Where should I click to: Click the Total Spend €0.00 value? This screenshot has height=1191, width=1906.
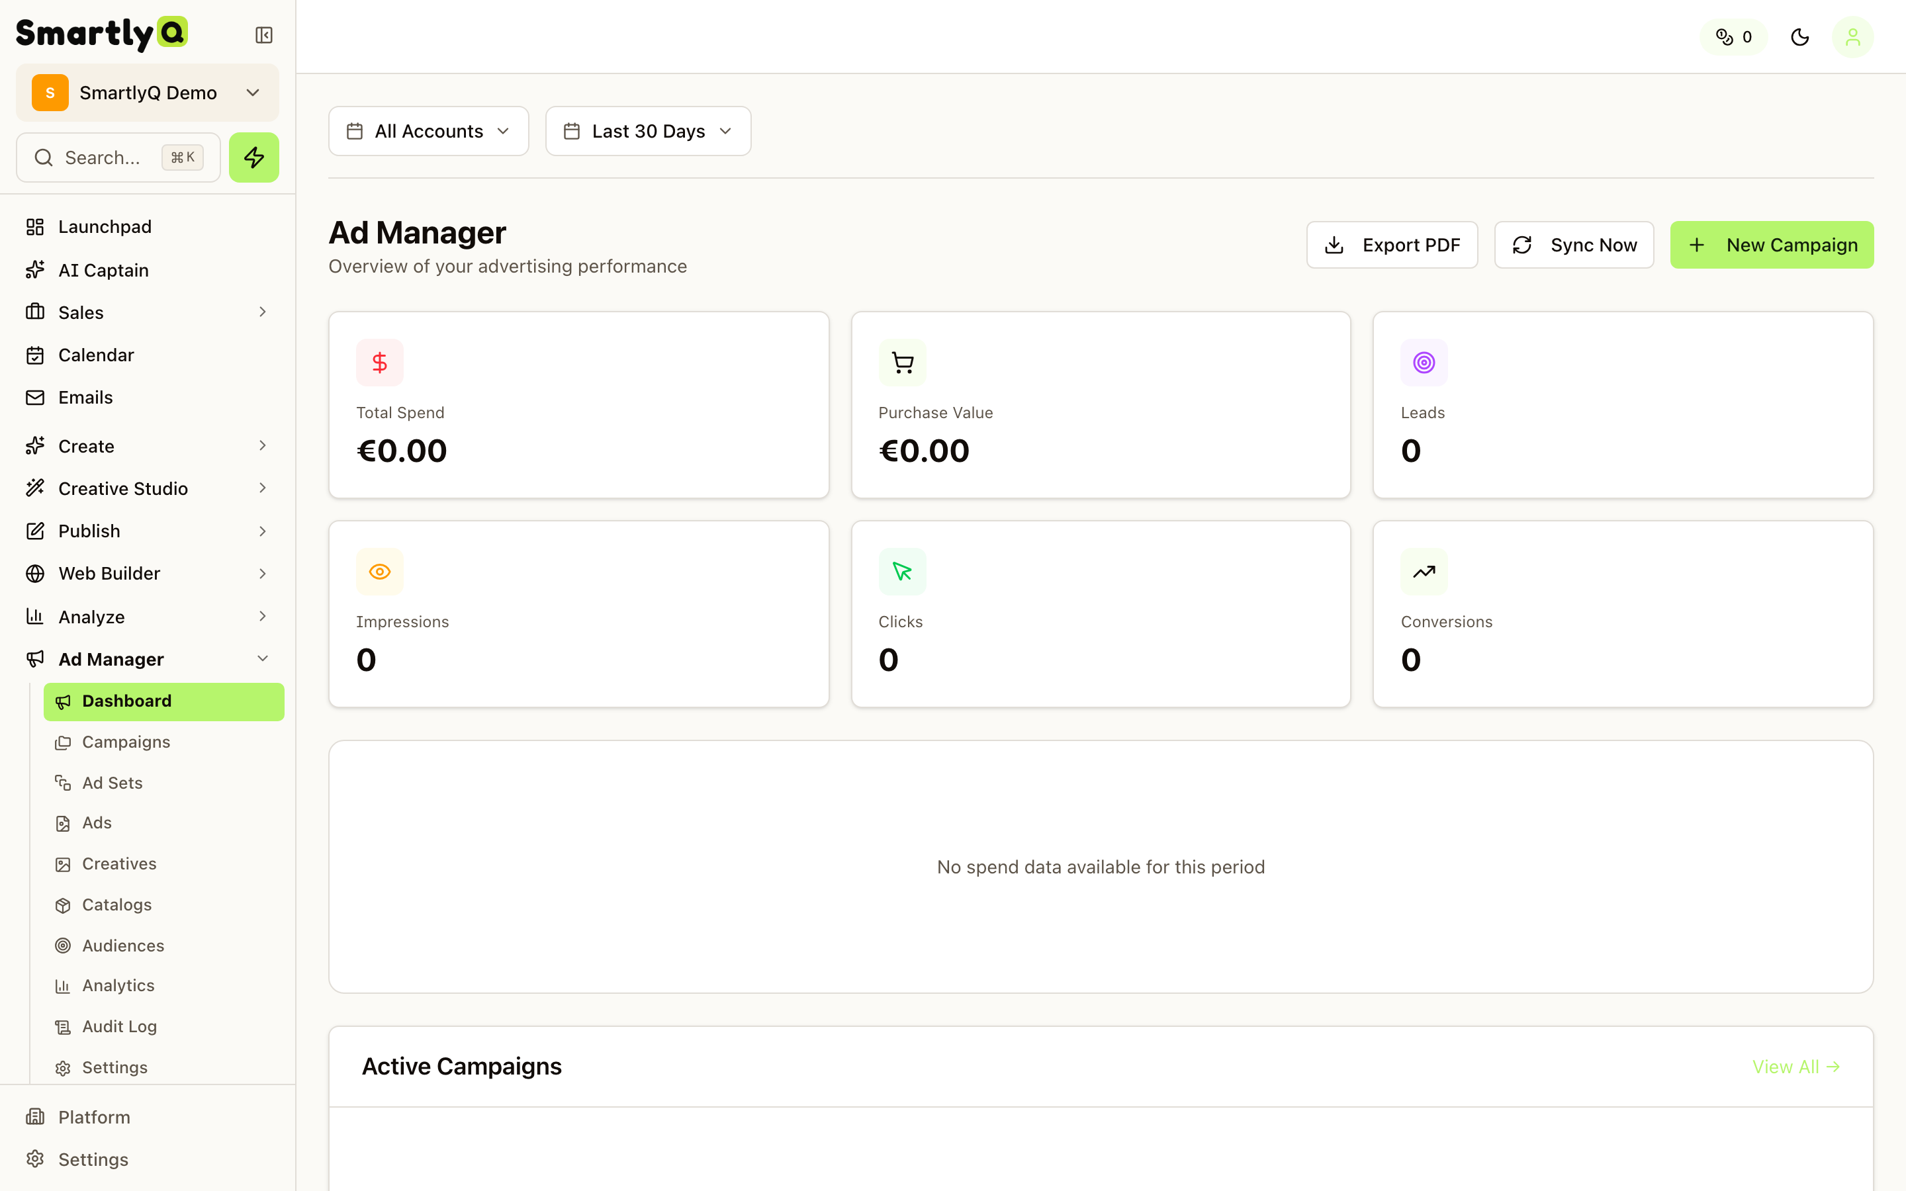click(402, 451)
